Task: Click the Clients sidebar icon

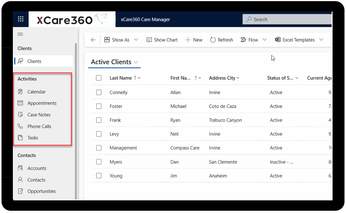Action: tap(20, 61)
